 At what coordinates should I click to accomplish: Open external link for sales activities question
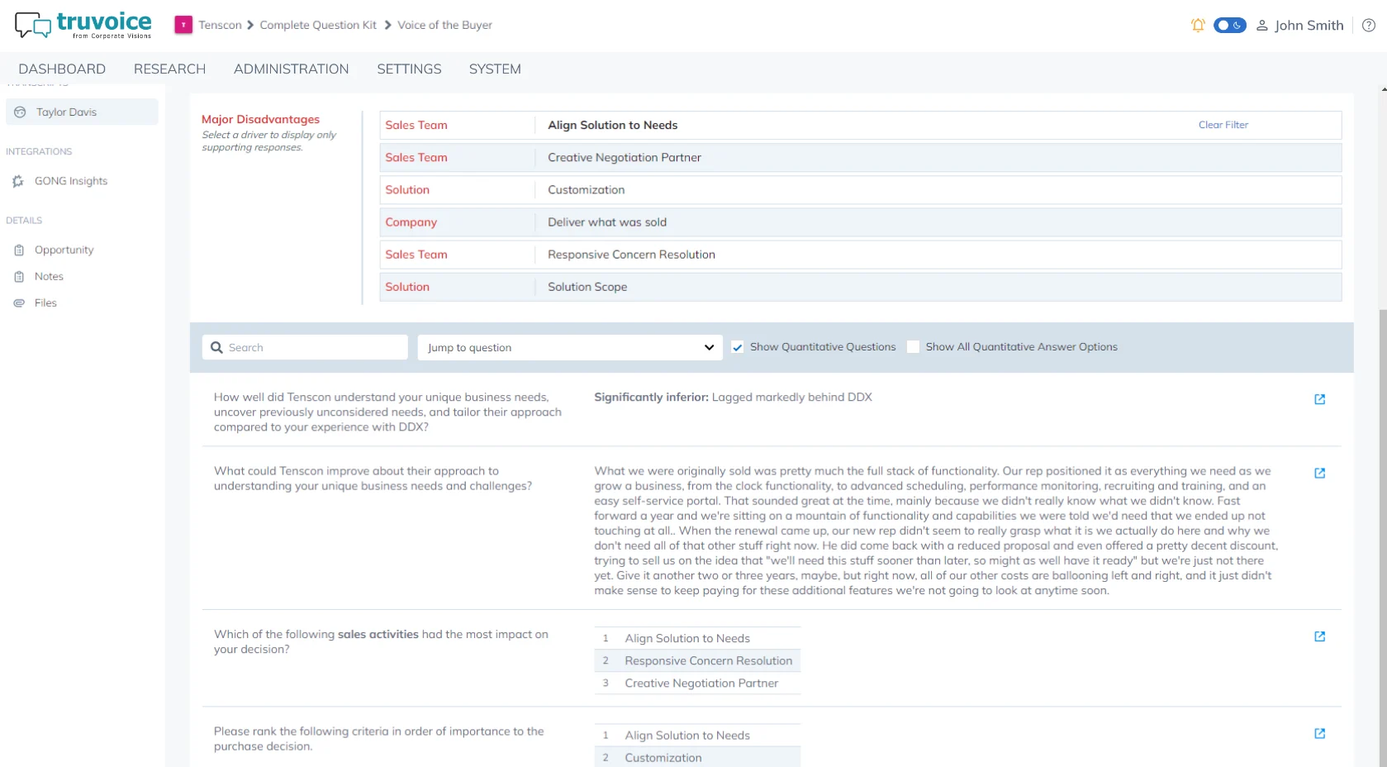(1319, 636)
